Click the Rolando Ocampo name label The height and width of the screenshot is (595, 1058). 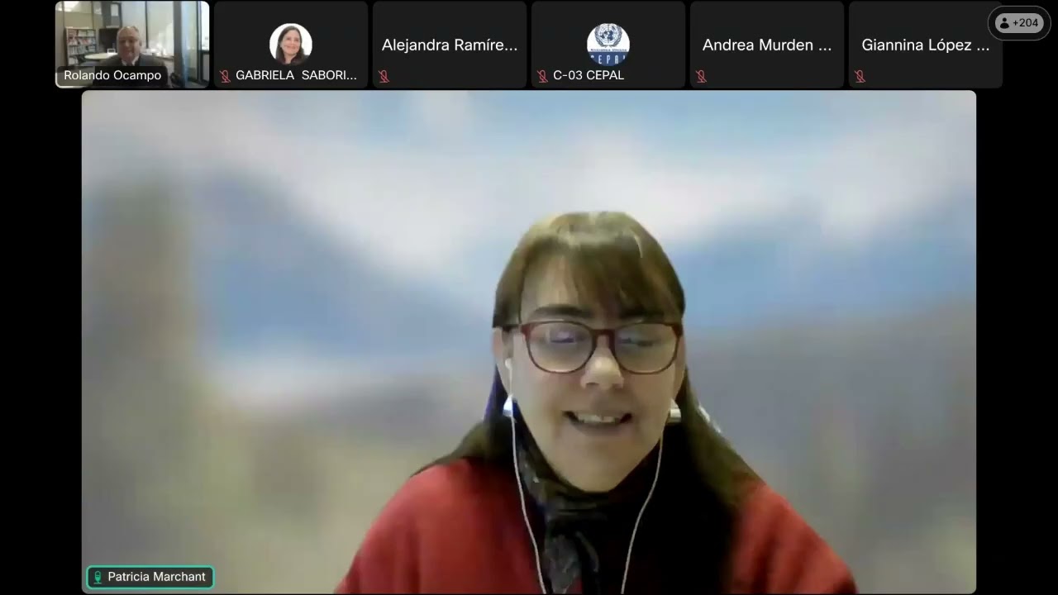tap(112, 76)
